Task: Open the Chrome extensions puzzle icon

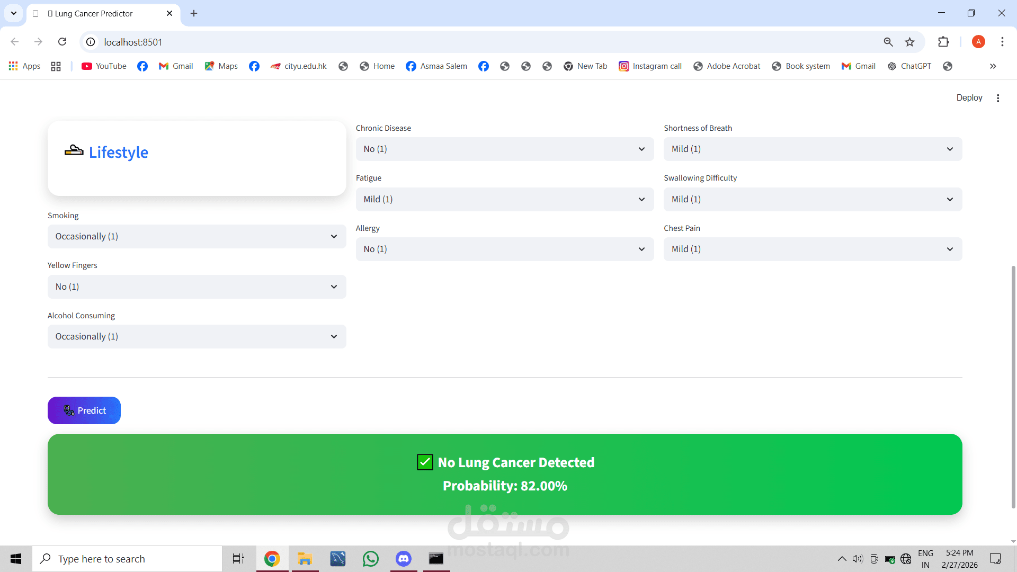Action: click(x=943, y=42)
